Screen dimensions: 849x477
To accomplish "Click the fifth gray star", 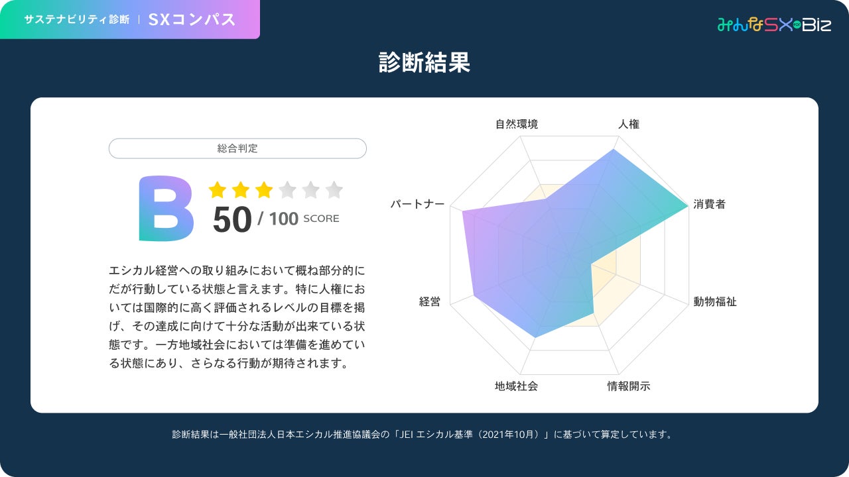I will (x=310, y=191).
